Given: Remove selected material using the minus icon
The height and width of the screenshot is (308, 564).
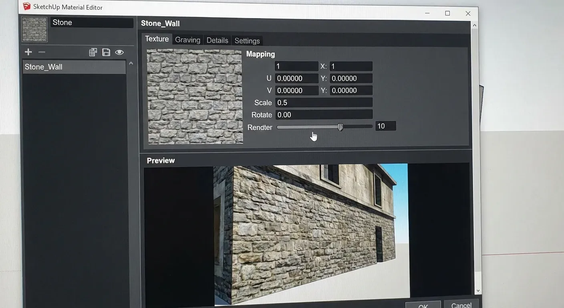Looking at the screenshot, I should click(42, 52).
